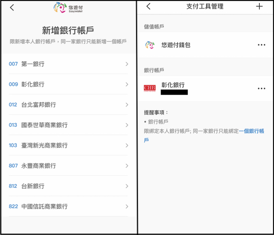274x235 pixels.
Task: Expand chevron for 007 第一銀行
Action: pos(127,64)
